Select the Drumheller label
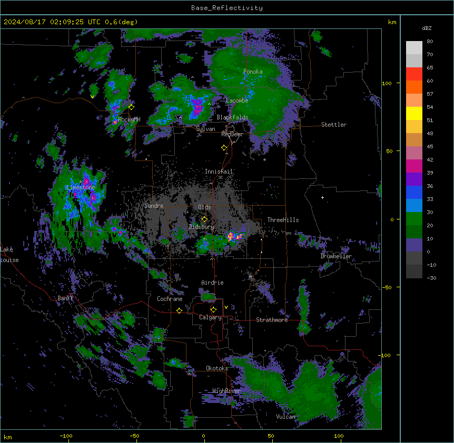 pos(336,256)
